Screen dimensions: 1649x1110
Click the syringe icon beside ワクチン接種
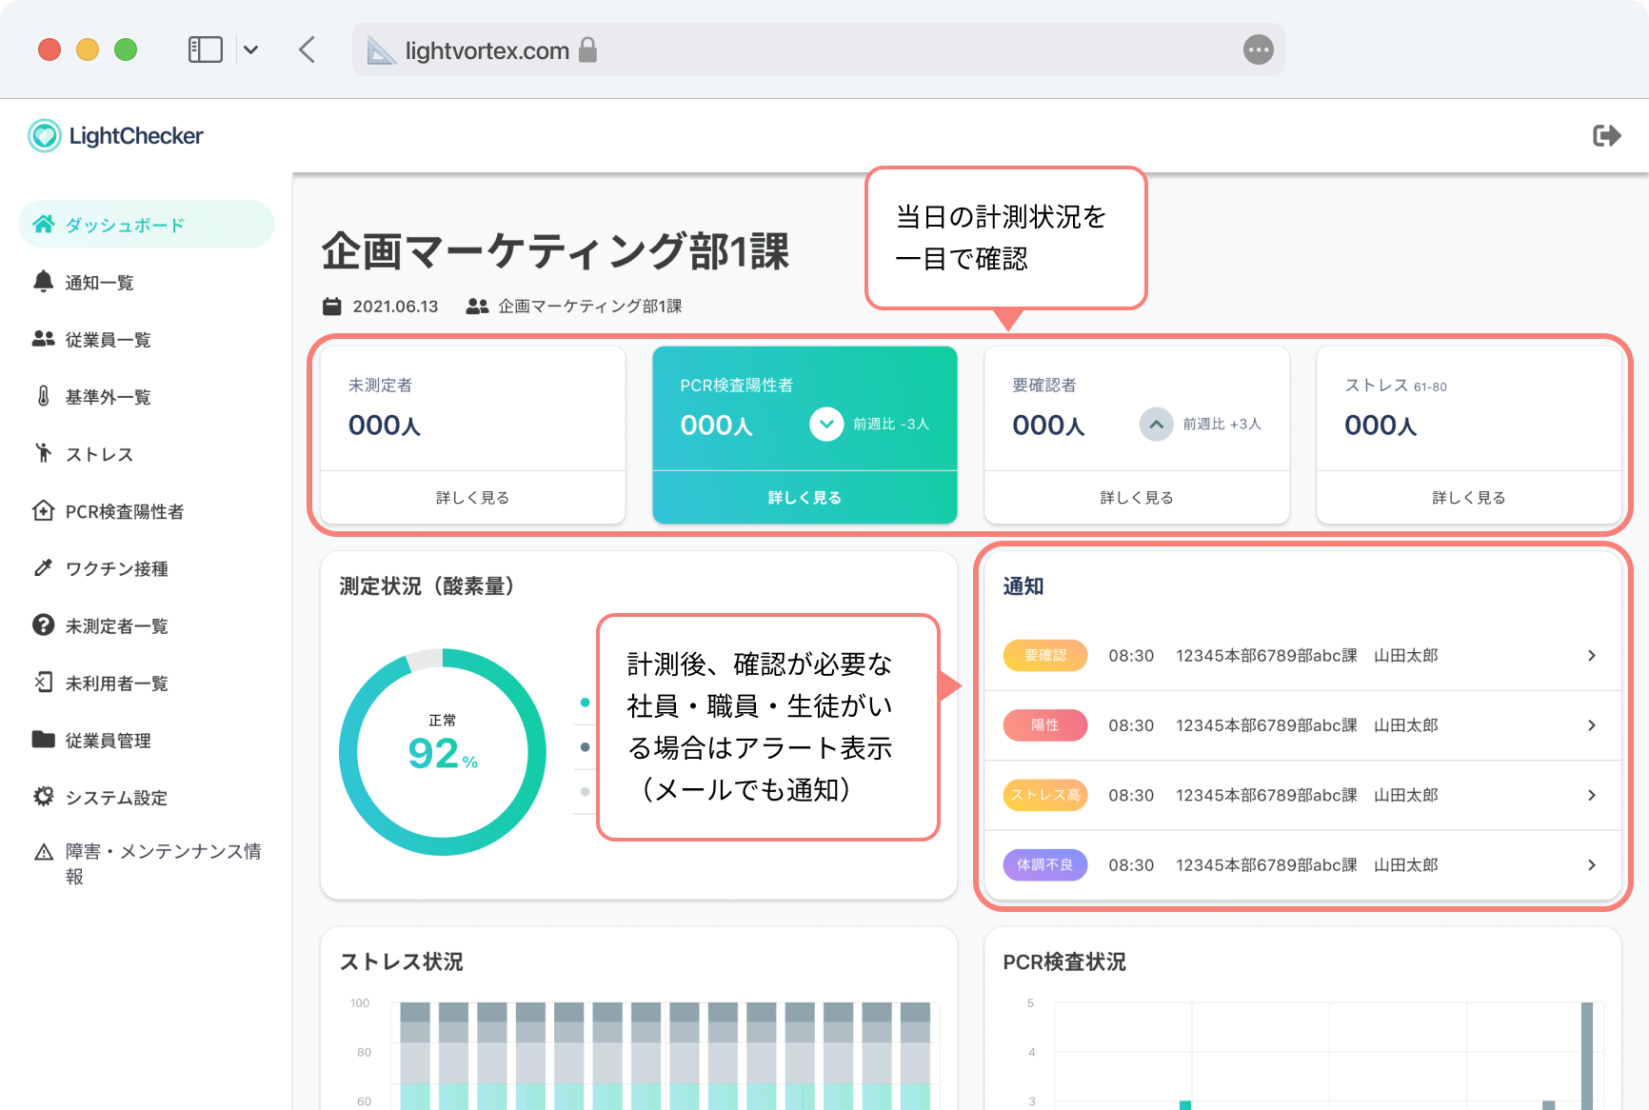coord(43,567)
